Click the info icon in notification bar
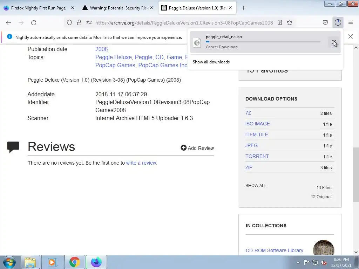 point(9,36)
